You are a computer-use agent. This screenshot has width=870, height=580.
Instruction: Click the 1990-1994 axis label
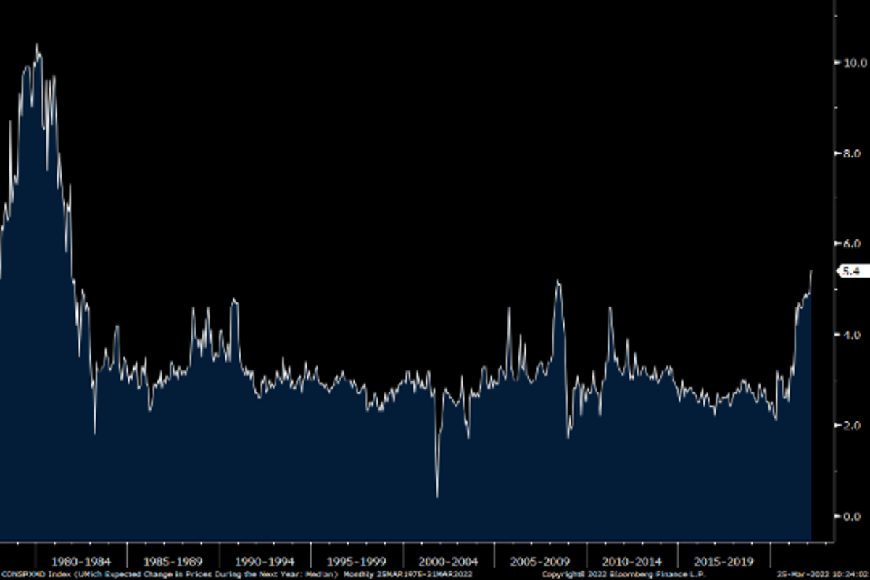(265, 561)
